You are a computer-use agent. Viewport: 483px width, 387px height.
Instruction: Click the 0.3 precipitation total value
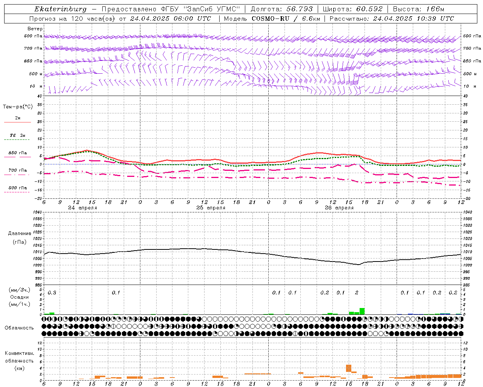coord(52,293)
